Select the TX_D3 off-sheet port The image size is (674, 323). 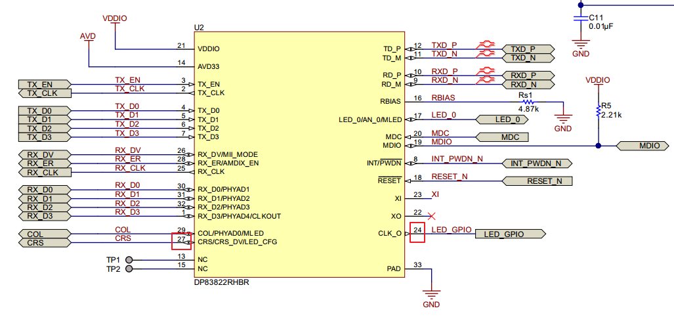coord(44,137)
